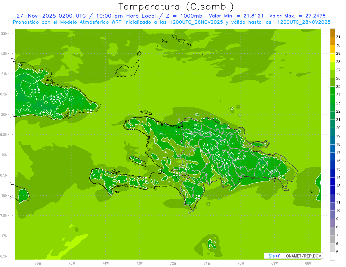This screenshot has width=346, height=267.
Task: Click the "18N" latitude axis label
Action: [4, 195]
